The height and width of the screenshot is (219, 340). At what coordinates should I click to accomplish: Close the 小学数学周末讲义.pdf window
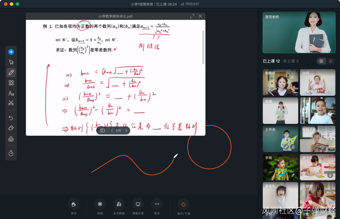(200, 16)
